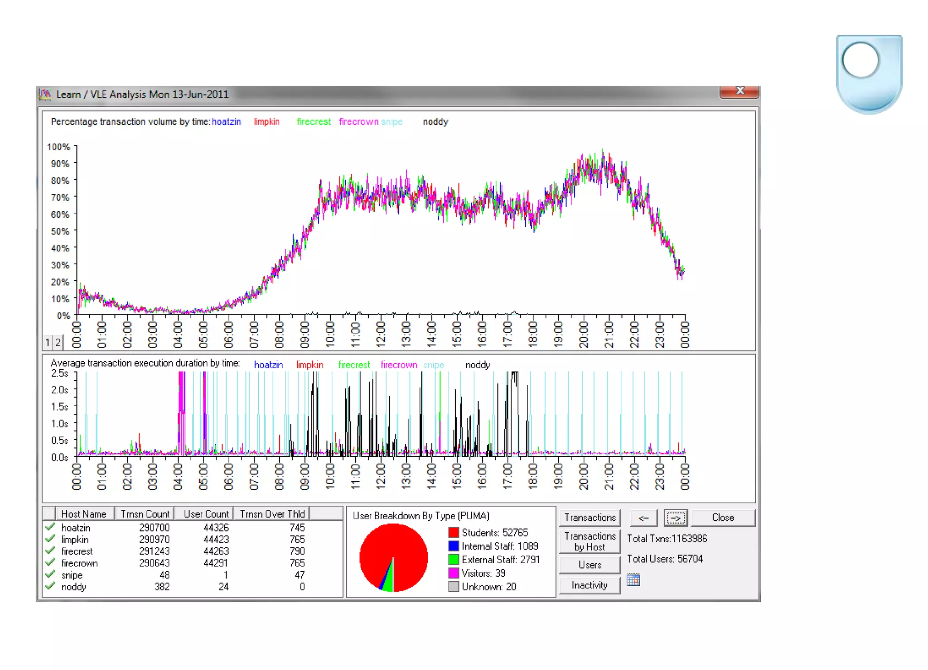Switch to chart page tab 1
The image size is (928, 670).
pos(48,343)
